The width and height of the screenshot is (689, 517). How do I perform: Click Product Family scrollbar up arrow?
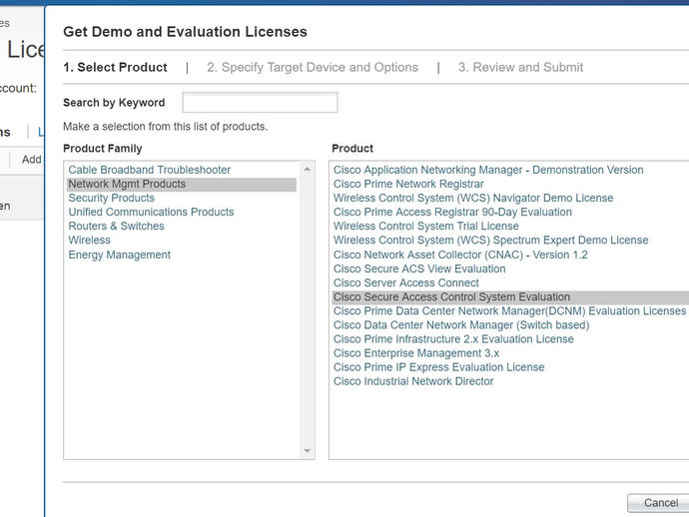(308, 169)
